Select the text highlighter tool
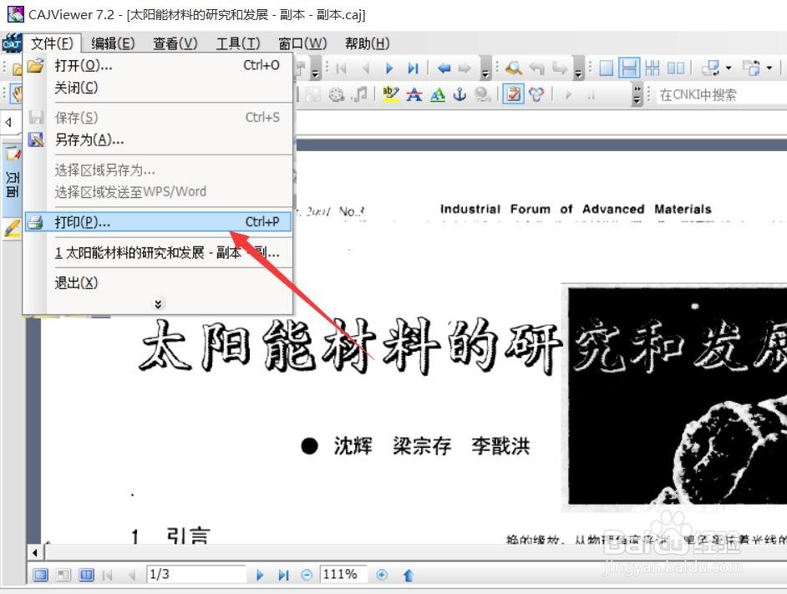 pyautogui.click(x=390, y=94)
